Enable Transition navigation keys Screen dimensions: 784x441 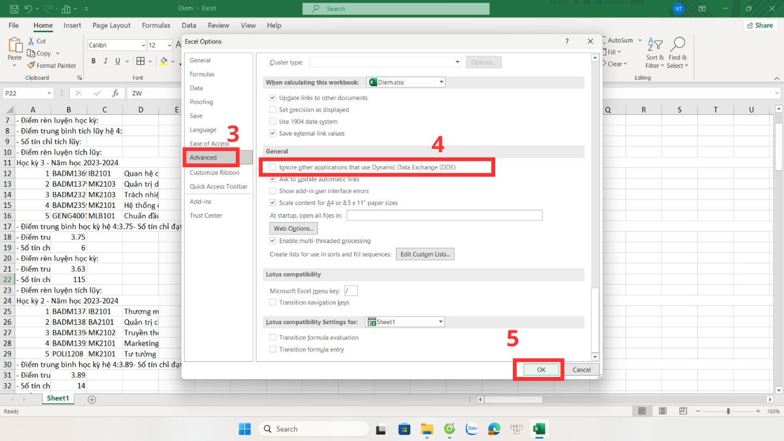(x=273, y=302)
